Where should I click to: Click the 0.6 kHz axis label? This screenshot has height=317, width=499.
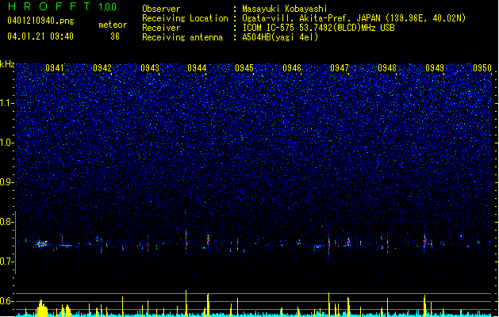point(7,301)
